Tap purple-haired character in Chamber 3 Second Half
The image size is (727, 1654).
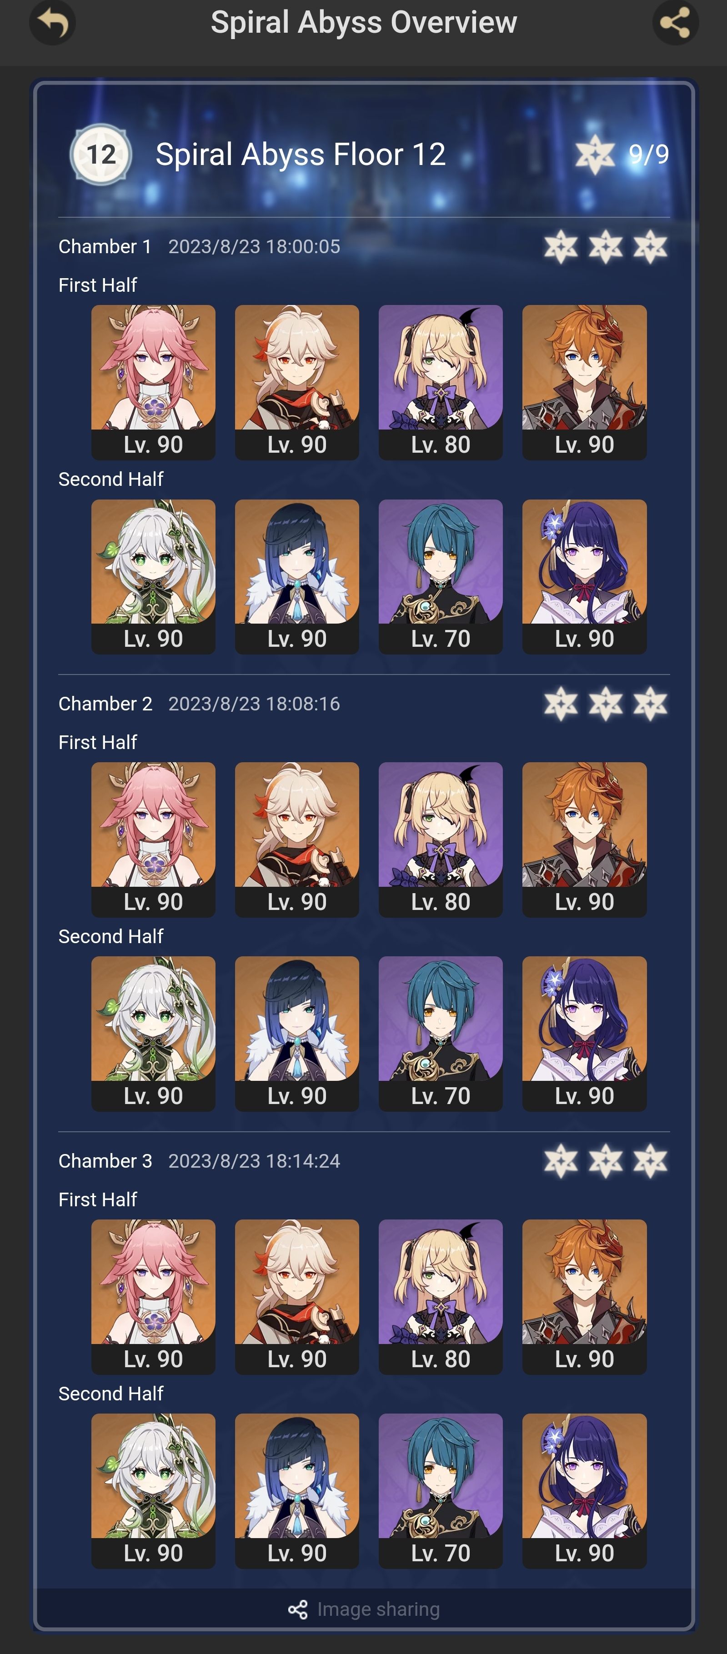[584, 1491]
